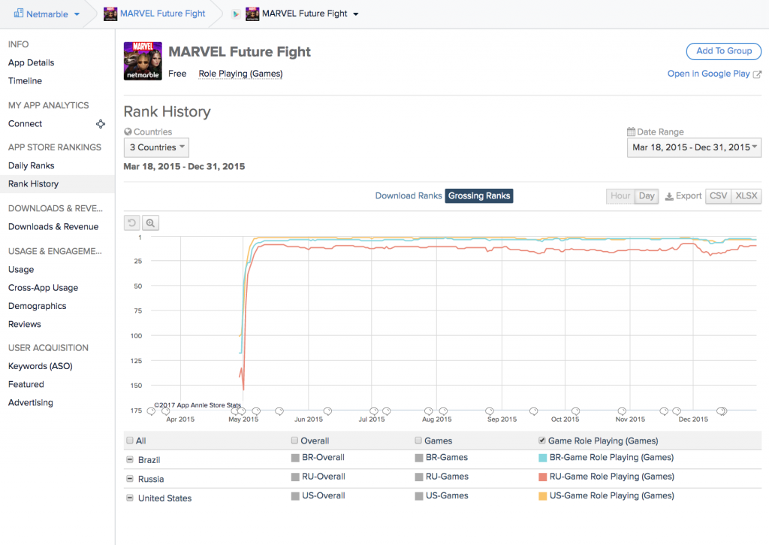This screenshot has height=545, width=769.
Task: Export chart data as CSV
Action: (718, 196)
